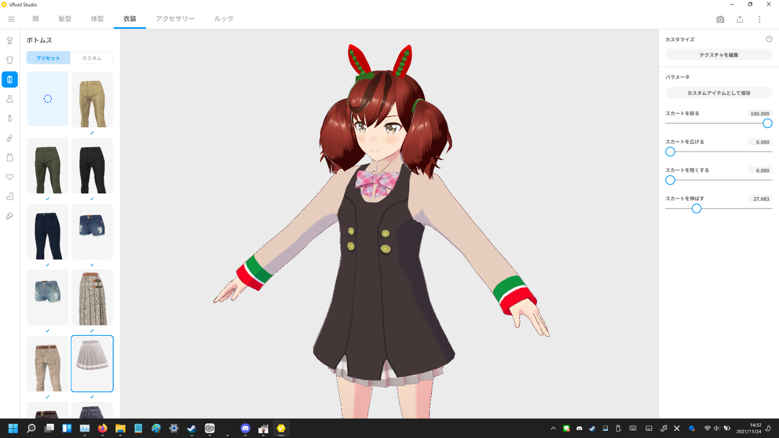Image resolution: width=779 pixels, height=438 pixels.
Task: Select the プリセット tab in ボトムス
Action: 48,58
